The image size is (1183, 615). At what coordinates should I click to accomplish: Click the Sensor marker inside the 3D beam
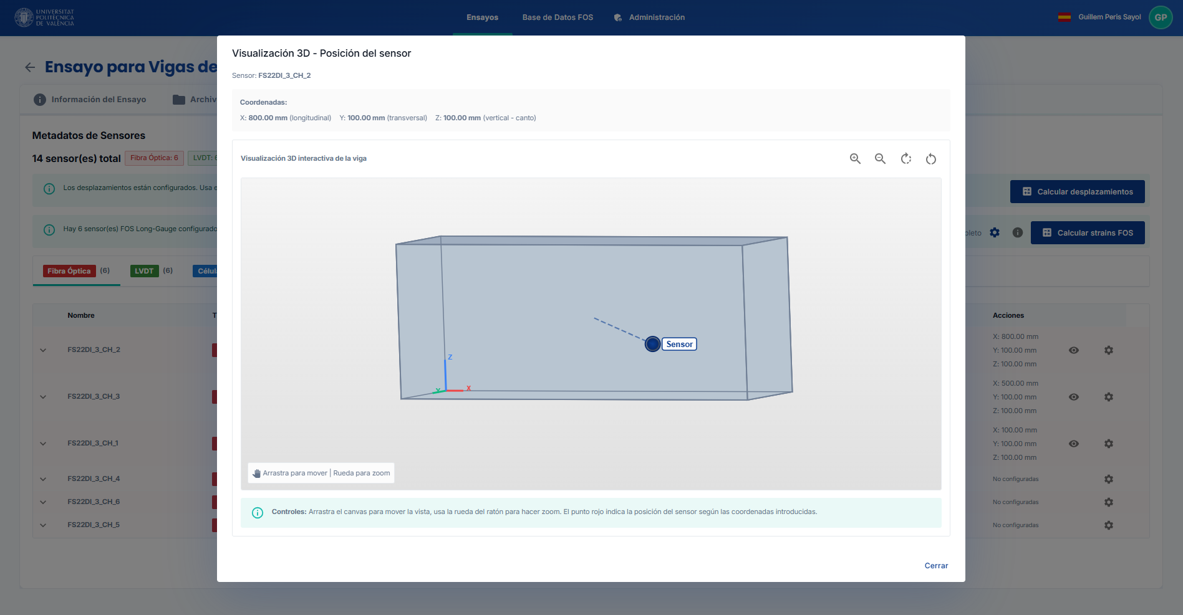[652, 344]
